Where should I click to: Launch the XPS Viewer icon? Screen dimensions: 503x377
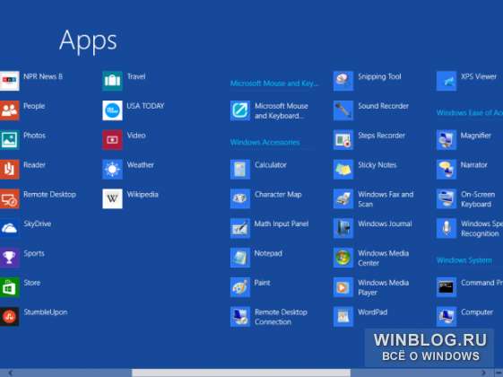[x=447, y=81]
